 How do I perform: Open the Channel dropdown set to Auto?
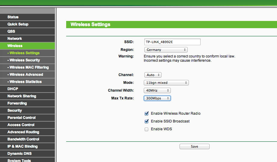coord(153,75)
